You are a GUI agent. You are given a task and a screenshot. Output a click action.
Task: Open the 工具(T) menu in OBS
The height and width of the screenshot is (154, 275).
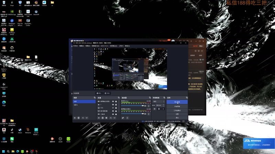click(121, 46)
